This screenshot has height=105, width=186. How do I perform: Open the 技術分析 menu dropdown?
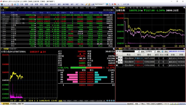[53, 4]
